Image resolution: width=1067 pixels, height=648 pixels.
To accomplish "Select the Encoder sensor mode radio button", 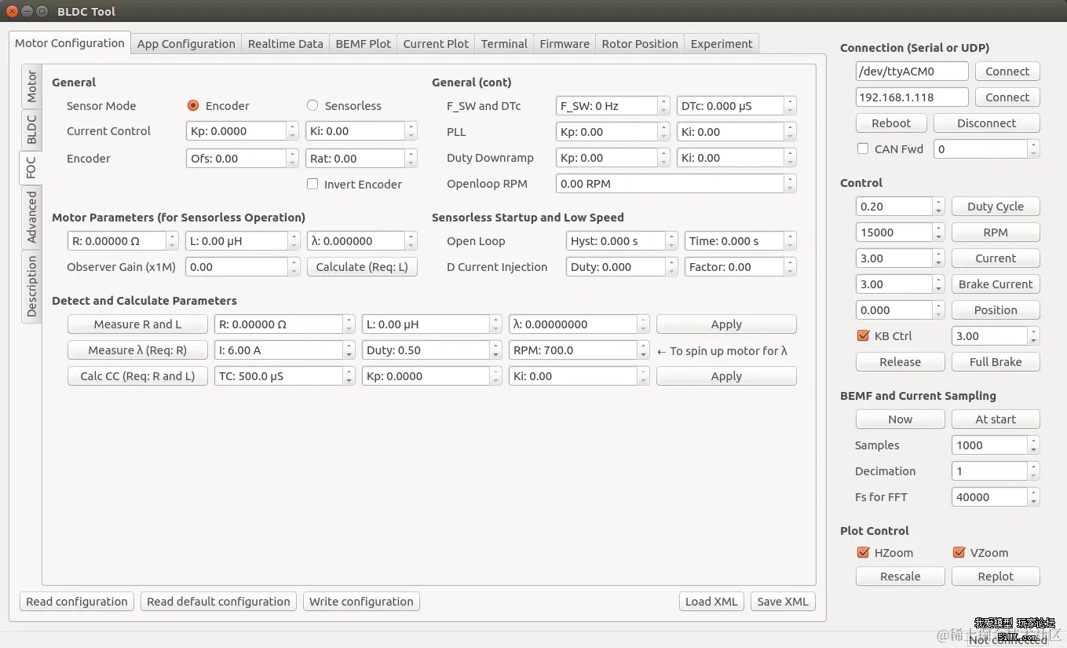I will (193, 105).
